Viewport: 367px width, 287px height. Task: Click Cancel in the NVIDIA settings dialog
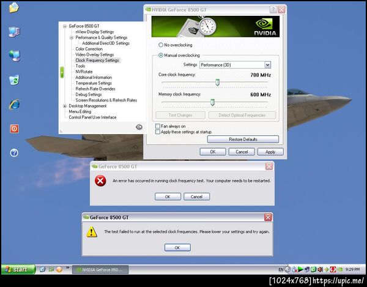click(242, 152)
